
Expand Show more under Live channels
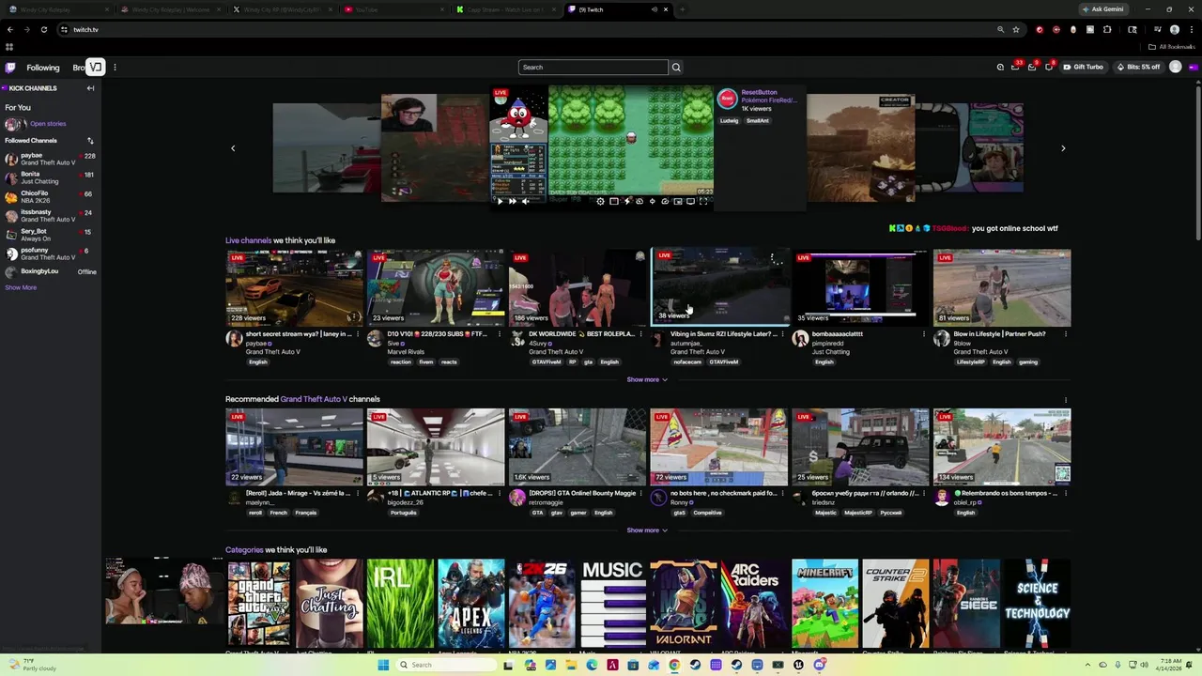(646, 379)
